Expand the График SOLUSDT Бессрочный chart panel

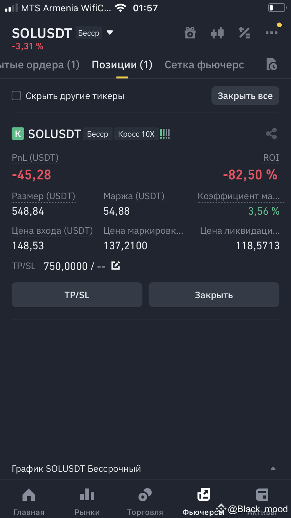point(145,469)
